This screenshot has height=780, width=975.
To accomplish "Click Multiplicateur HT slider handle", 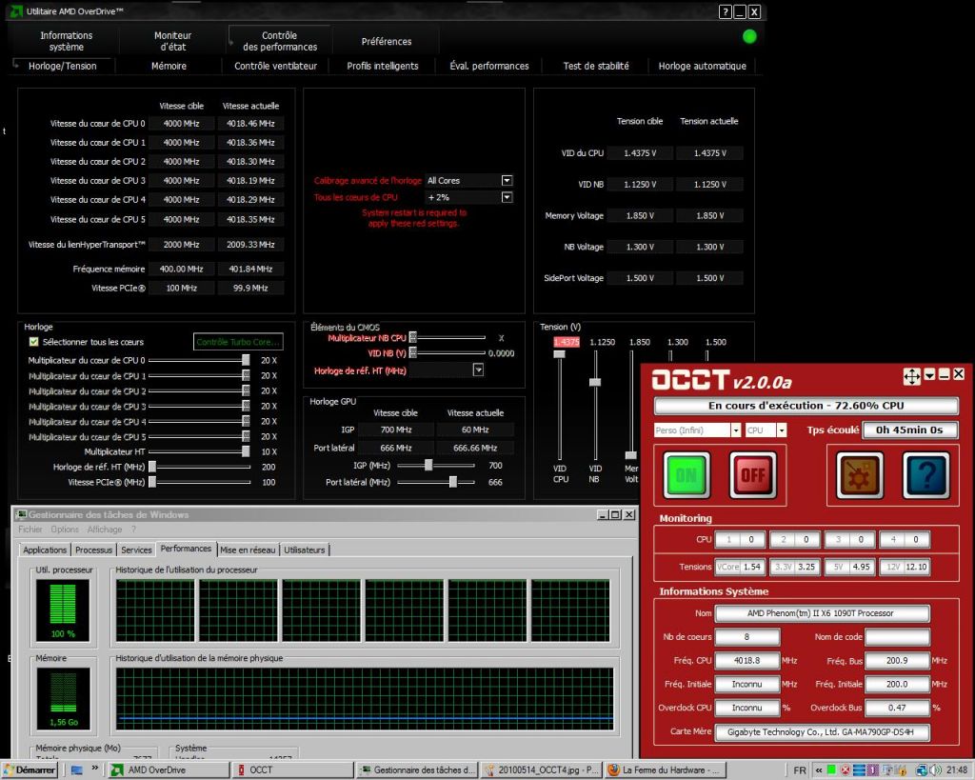I will click(x=247, y=451).
